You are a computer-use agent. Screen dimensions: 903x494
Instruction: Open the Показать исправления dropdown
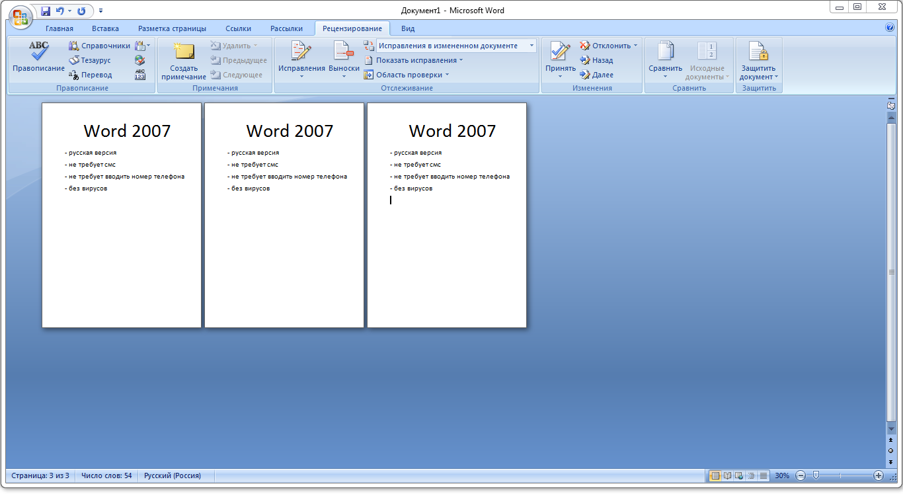417,60
